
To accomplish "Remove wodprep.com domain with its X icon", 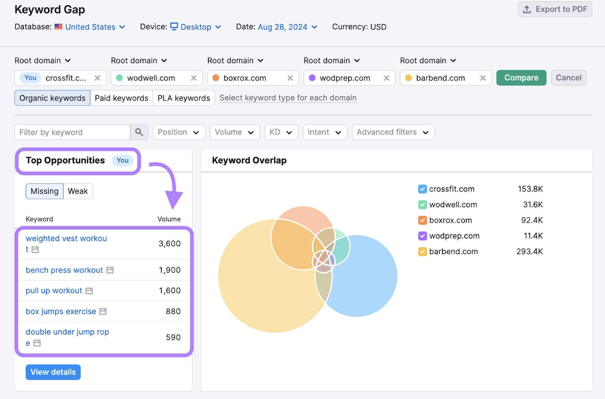I will (387, 78).
